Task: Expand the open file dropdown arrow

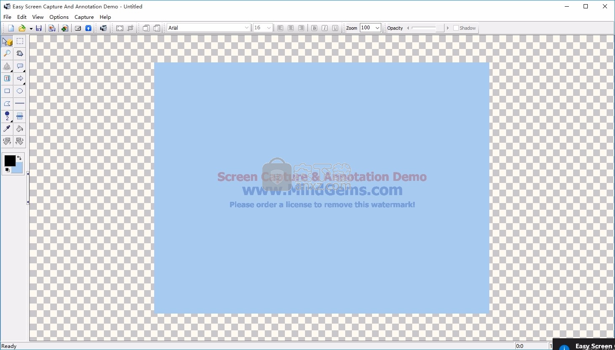Action: (x=31, y=28)
